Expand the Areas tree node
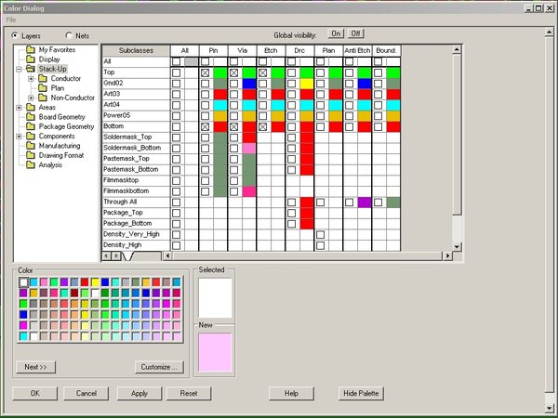This screenshot has height=418, width=558. pos(20,108)
